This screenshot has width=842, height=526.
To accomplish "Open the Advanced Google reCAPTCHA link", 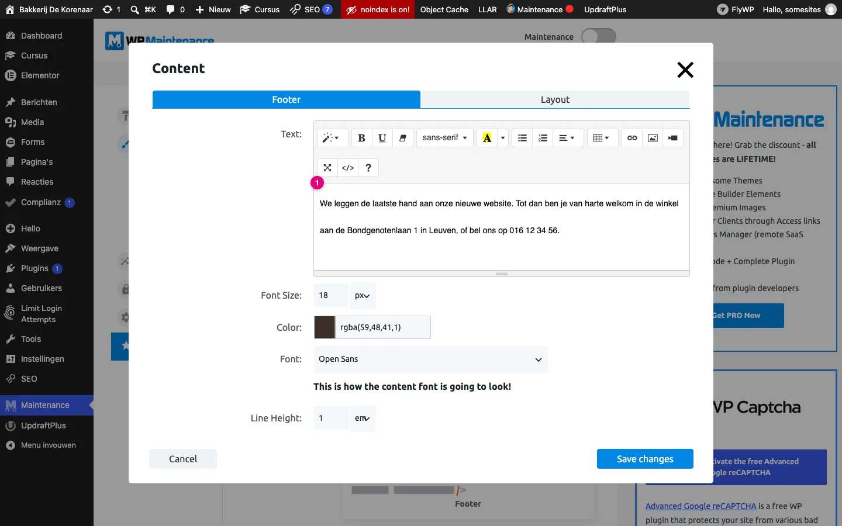I will point(700,506).
